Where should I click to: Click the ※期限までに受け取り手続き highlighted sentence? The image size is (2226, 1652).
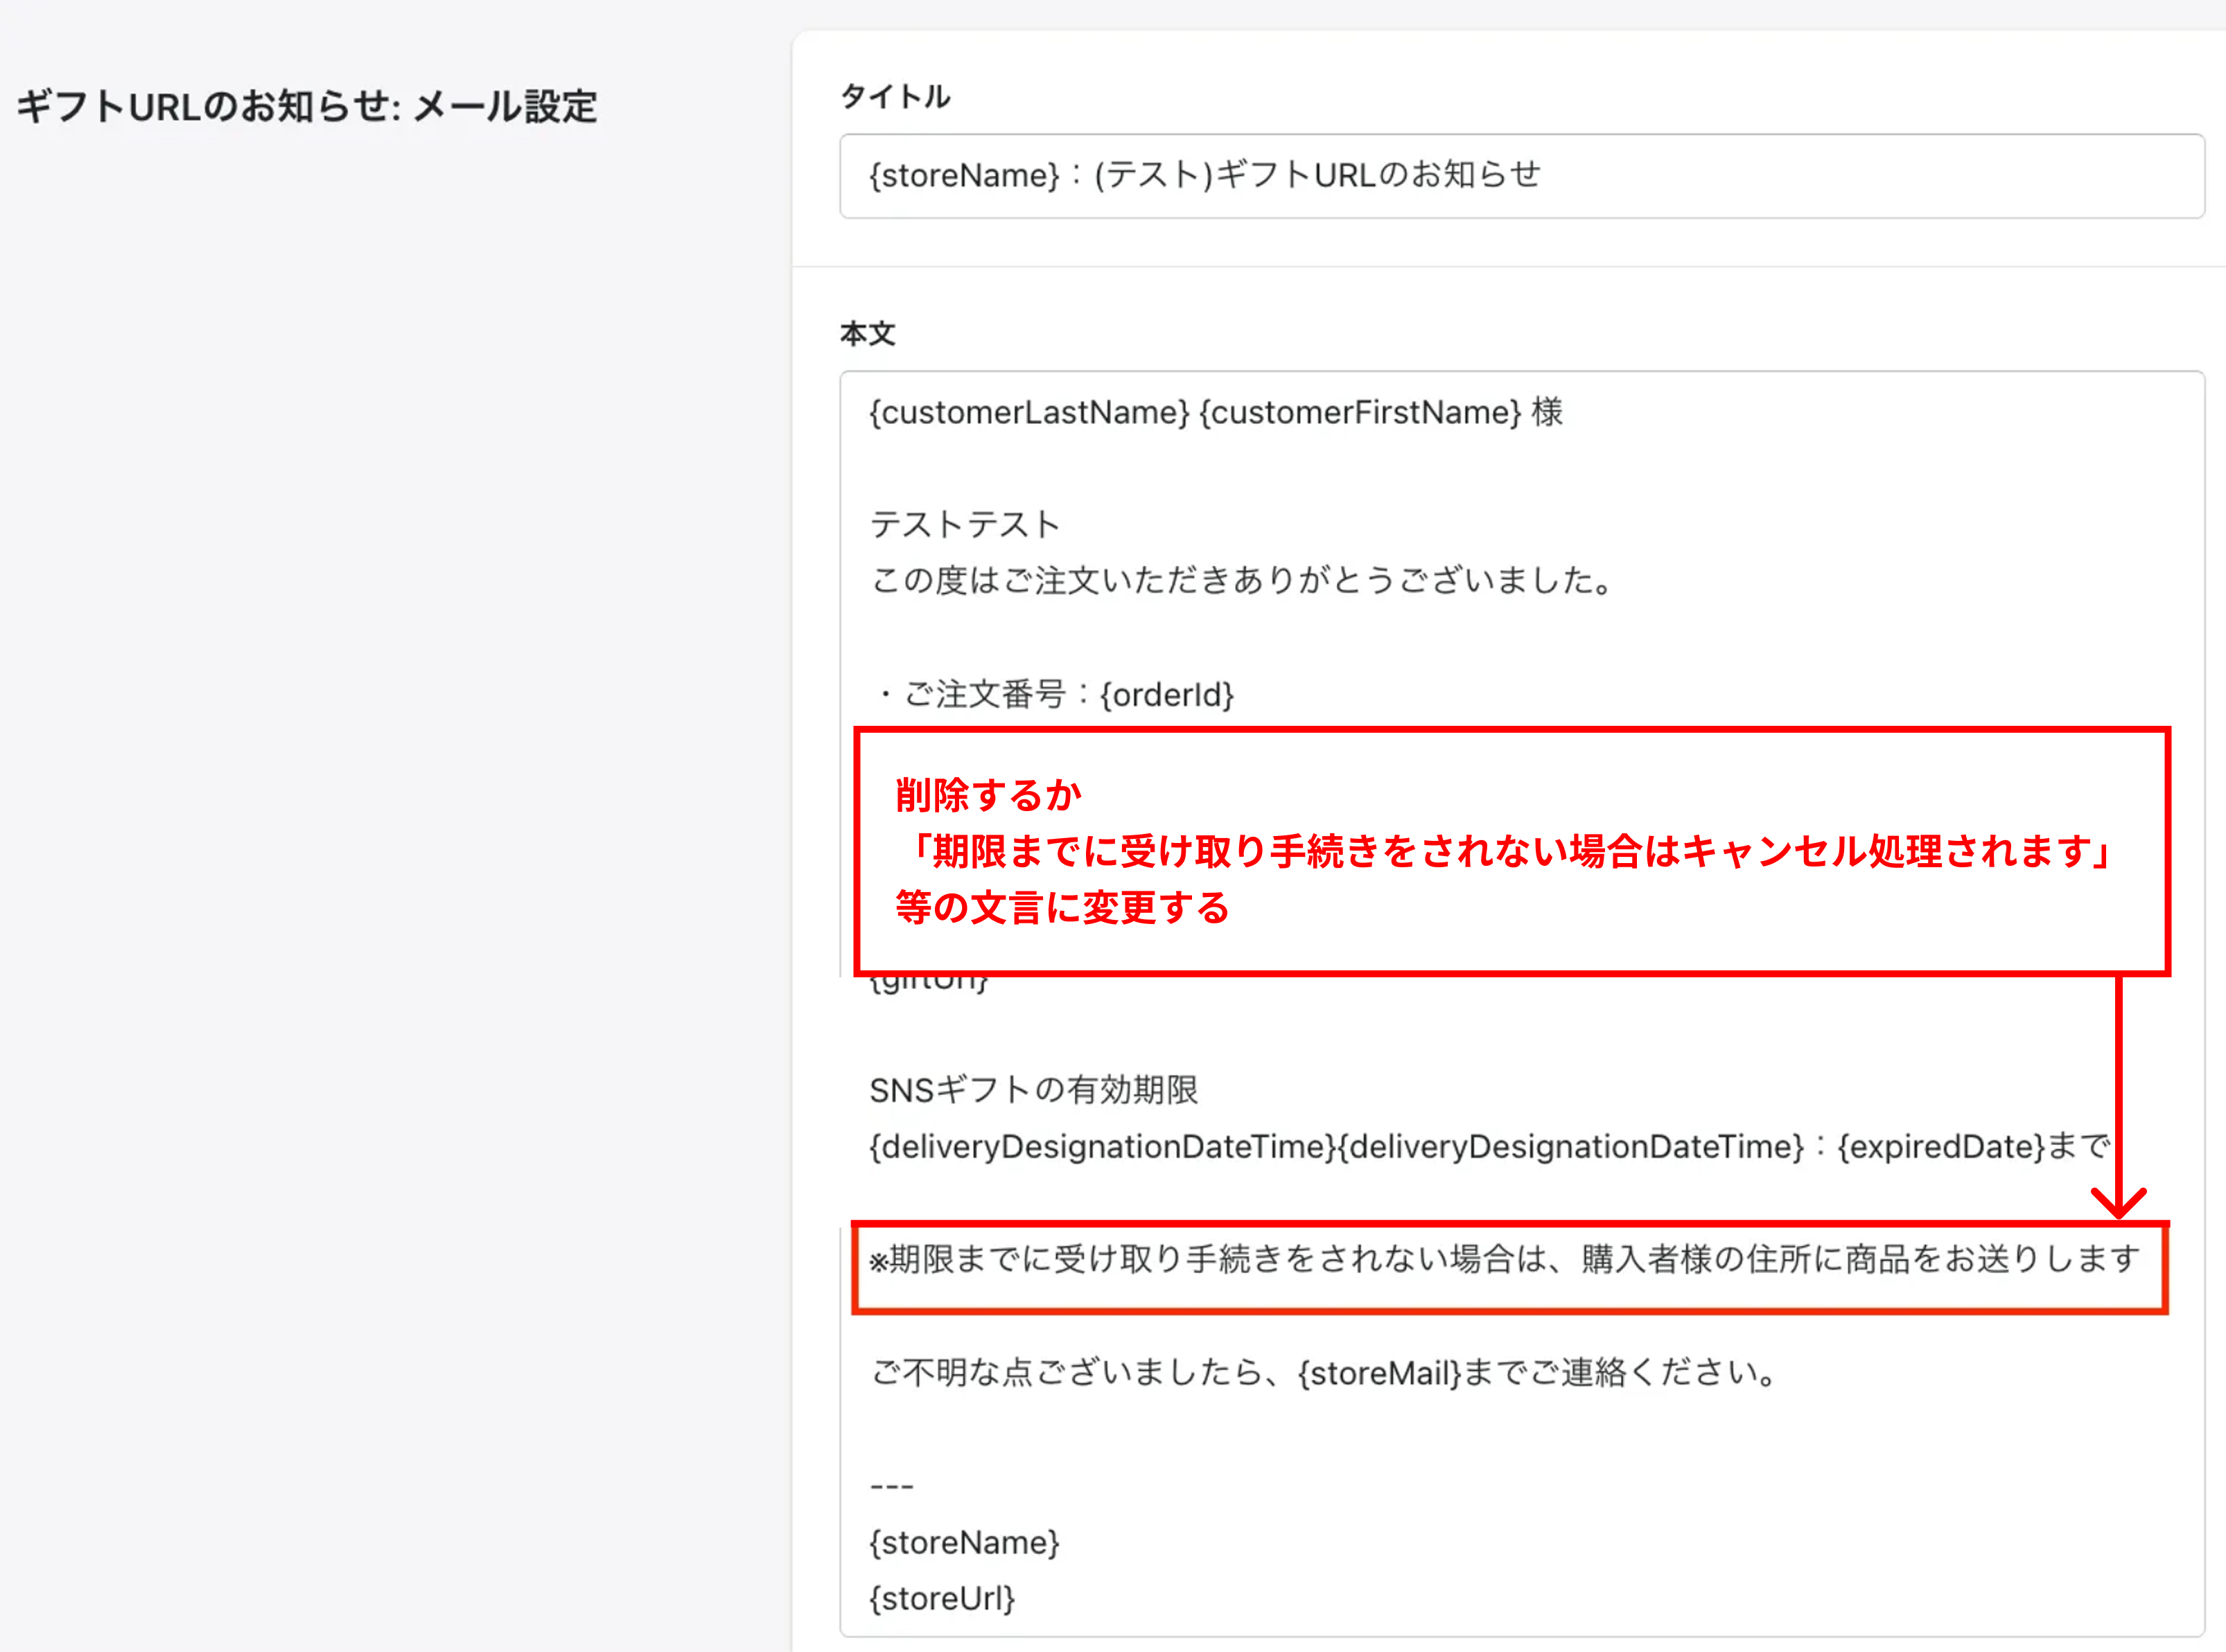(1502, 1259)
